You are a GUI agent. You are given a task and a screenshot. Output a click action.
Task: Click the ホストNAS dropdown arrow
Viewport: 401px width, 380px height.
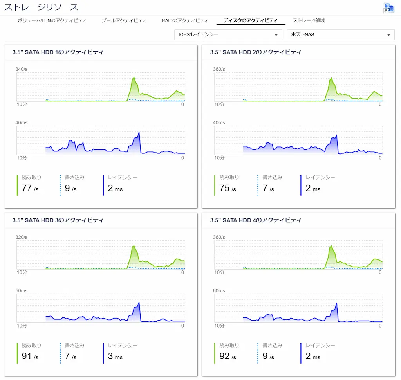(388, 35)
